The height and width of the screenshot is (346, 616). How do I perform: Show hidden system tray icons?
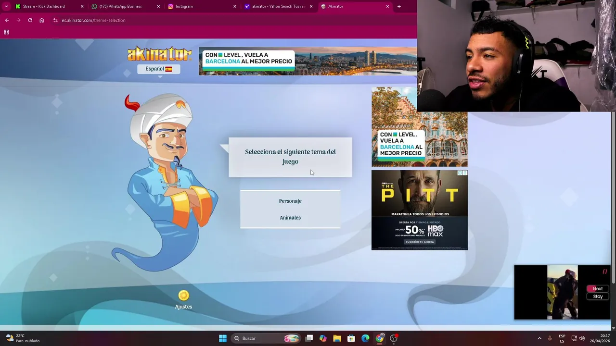[539, 338]
